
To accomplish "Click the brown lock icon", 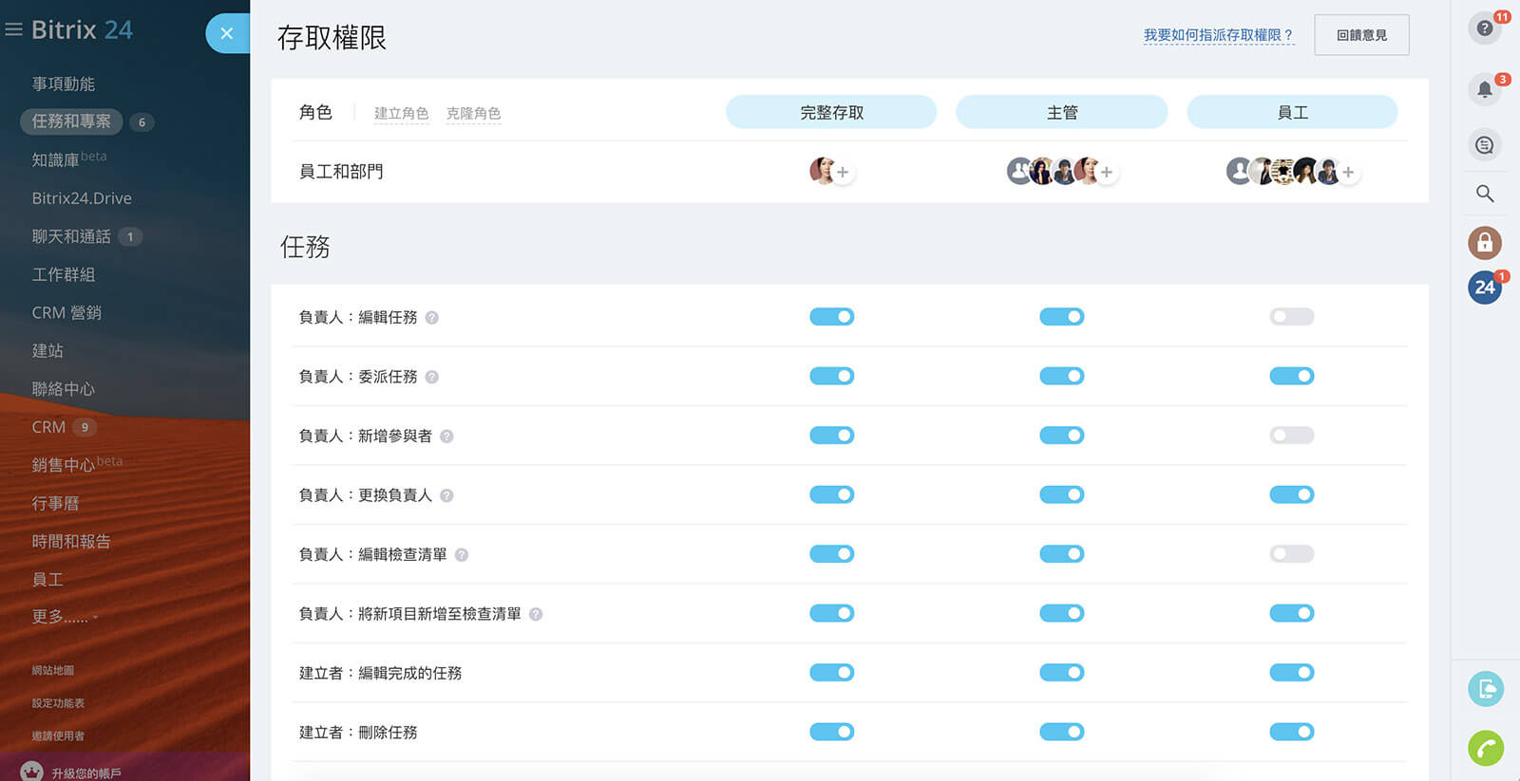I will point(1485,243).
